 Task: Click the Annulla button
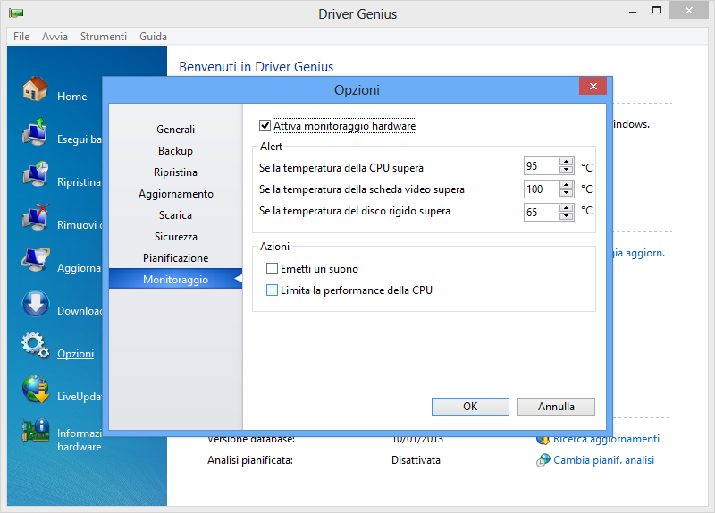556,407
